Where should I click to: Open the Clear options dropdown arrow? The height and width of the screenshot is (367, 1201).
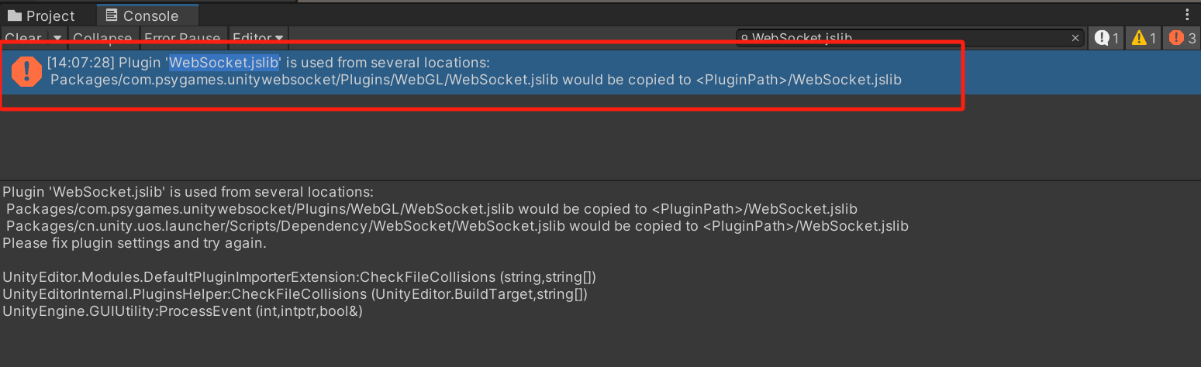(57, 38)
